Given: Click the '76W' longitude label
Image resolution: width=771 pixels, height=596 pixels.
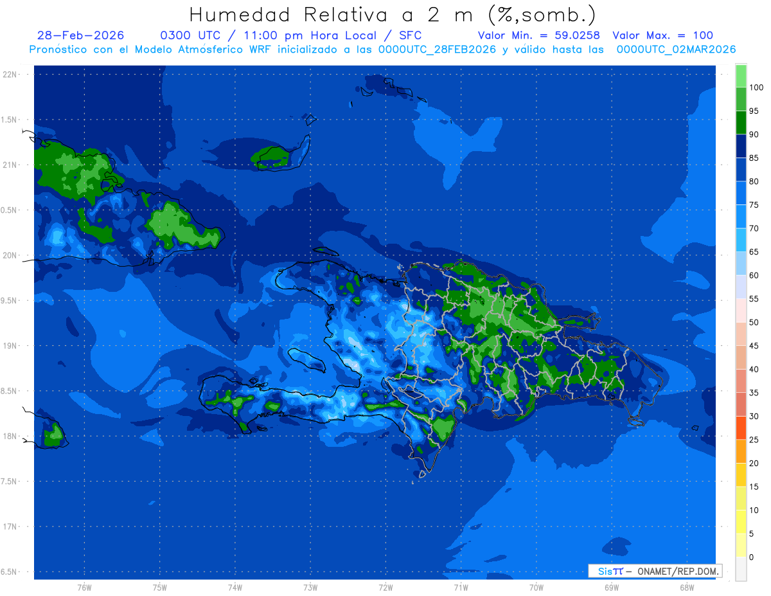Looking at the screenshot, I should (84, 587).
